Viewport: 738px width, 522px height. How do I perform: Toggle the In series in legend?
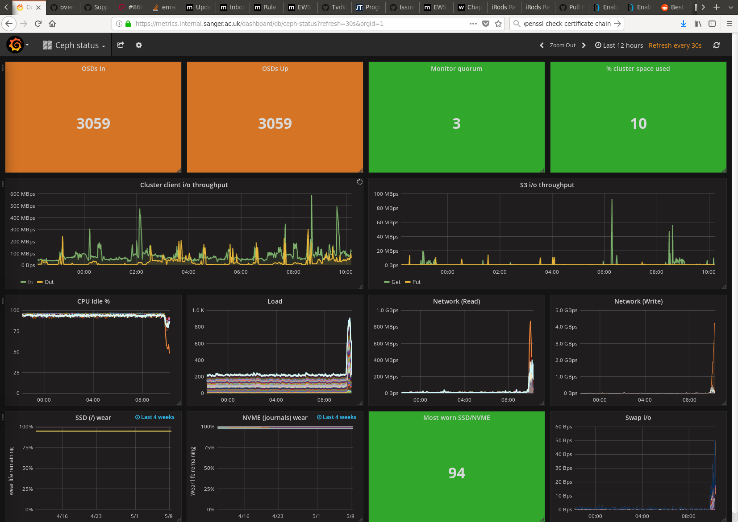point(27,282)
